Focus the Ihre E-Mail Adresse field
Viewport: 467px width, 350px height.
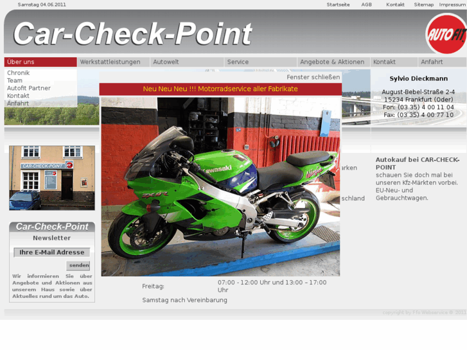52,252
